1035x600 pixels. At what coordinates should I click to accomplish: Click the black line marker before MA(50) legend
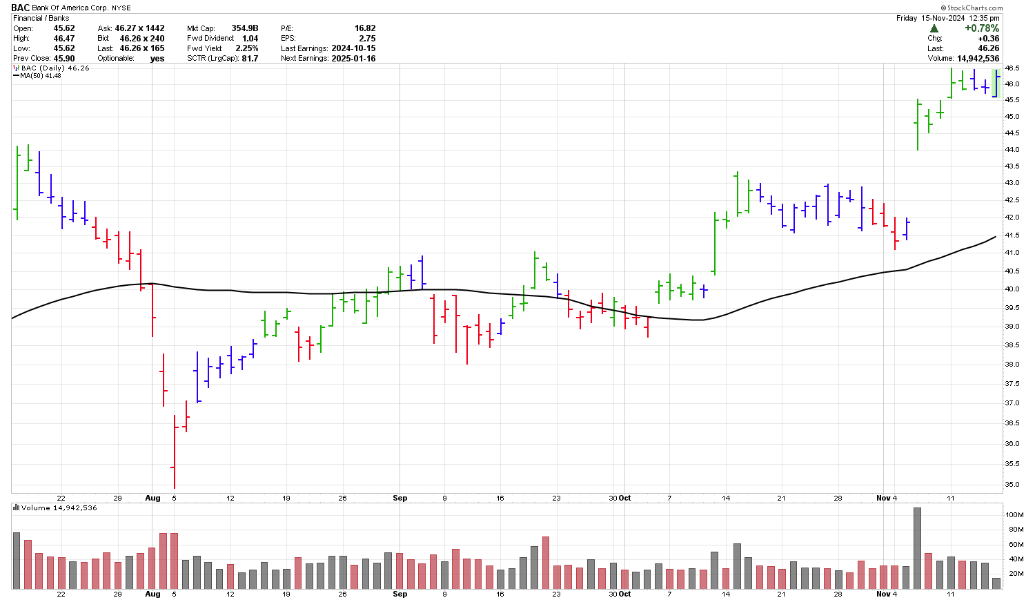click(16, 76)
